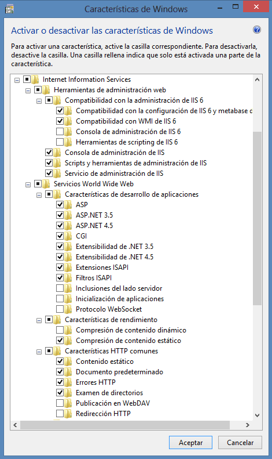Tick the Publicación en WebDAV checkbox
The height and width of the screenshot is (459, 272).
pos(60,403)
